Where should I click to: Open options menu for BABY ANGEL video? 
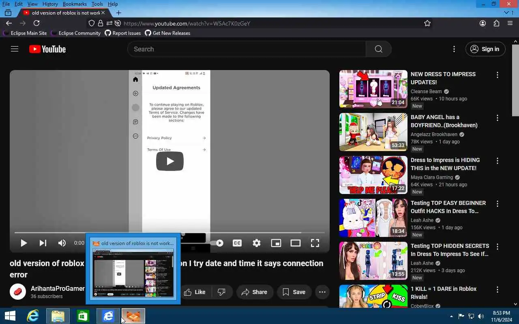498,118
